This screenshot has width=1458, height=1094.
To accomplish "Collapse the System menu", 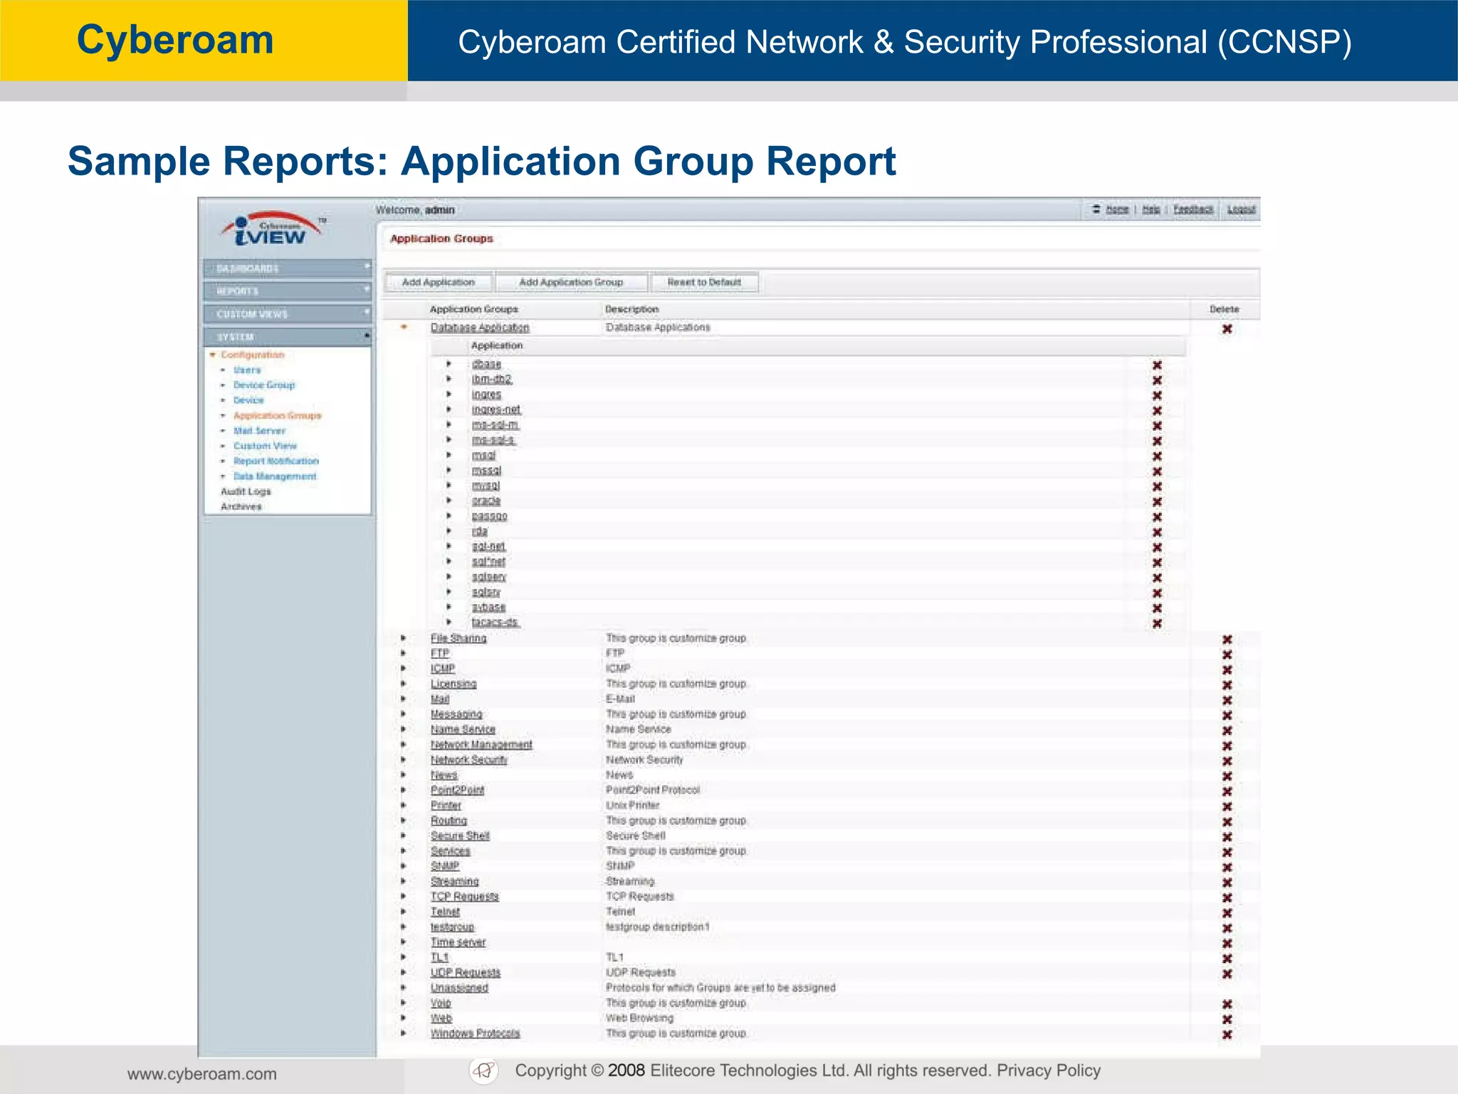I will [x=288, y=336].
